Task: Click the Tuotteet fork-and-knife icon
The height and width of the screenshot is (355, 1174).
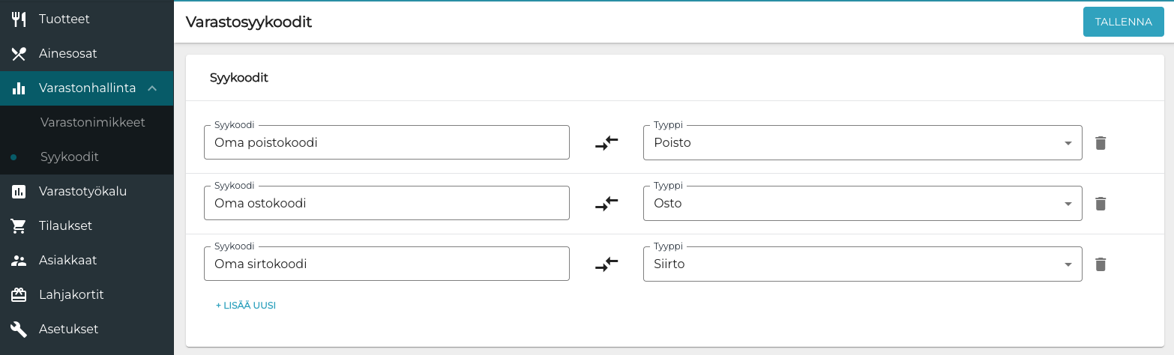Action: (19, 19)
